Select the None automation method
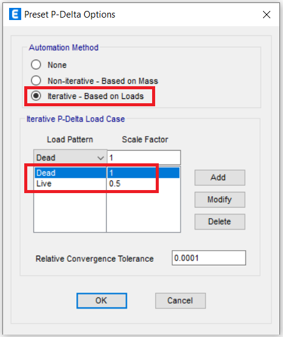This screenshot has height=337, width=283. point(36,65)
